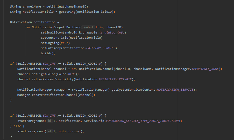Click getSystemService method call
234x140 pixels.
point(126,90)
